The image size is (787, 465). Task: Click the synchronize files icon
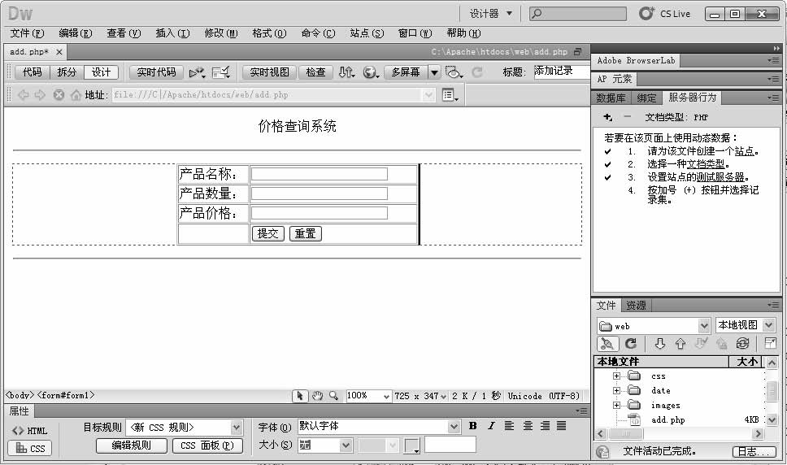coord(742,344)
